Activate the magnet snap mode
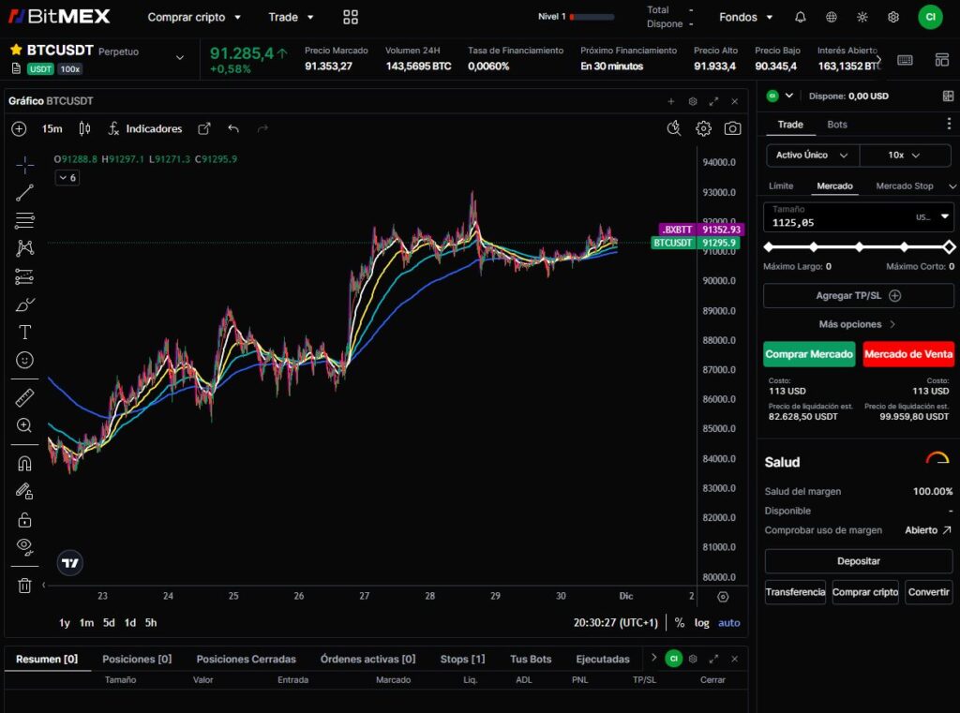 coord(25,463)
